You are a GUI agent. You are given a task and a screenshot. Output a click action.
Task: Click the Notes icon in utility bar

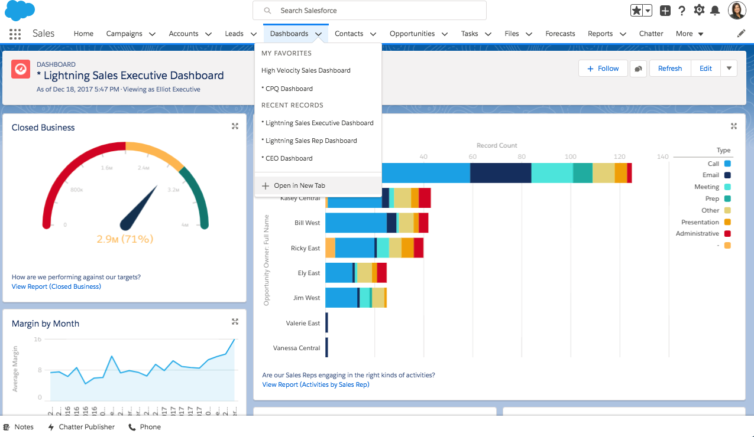pyautogui.click(x=7, y=427)
